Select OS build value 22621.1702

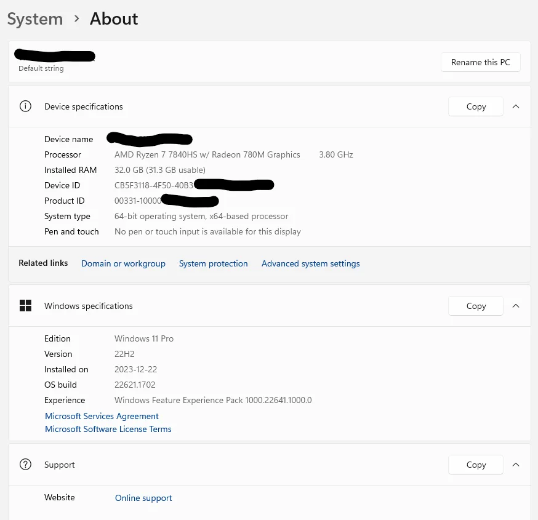click(x=135, y=385)
